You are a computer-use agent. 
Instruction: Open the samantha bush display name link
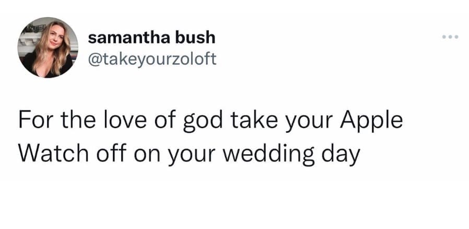tap(151, 38)
